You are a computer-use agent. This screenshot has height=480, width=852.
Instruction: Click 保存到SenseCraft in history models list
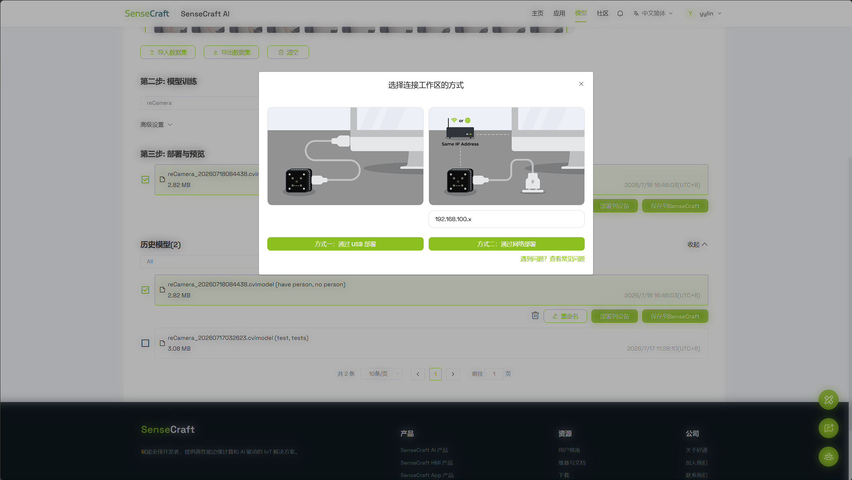coord(675,316)
